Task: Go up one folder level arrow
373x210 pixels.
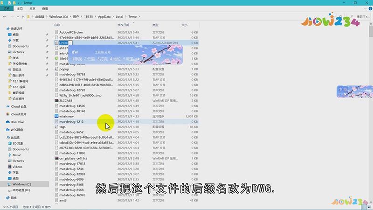Action: (x=23, y=17)
